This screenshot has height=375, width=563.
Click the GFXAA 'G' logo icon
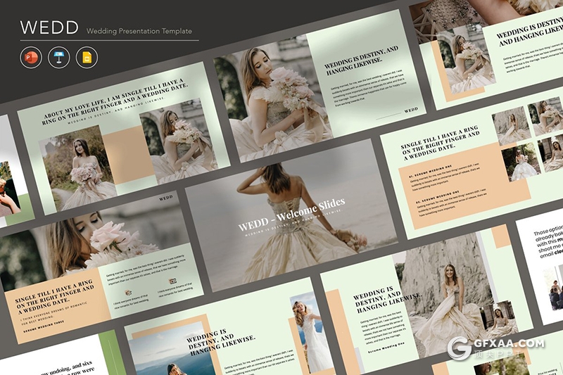[x=460, y=348]
